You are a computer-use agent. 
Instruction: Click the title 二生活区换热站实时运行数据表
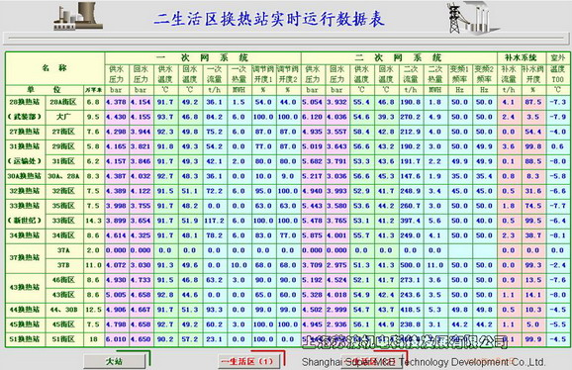[x=269, y=19]
